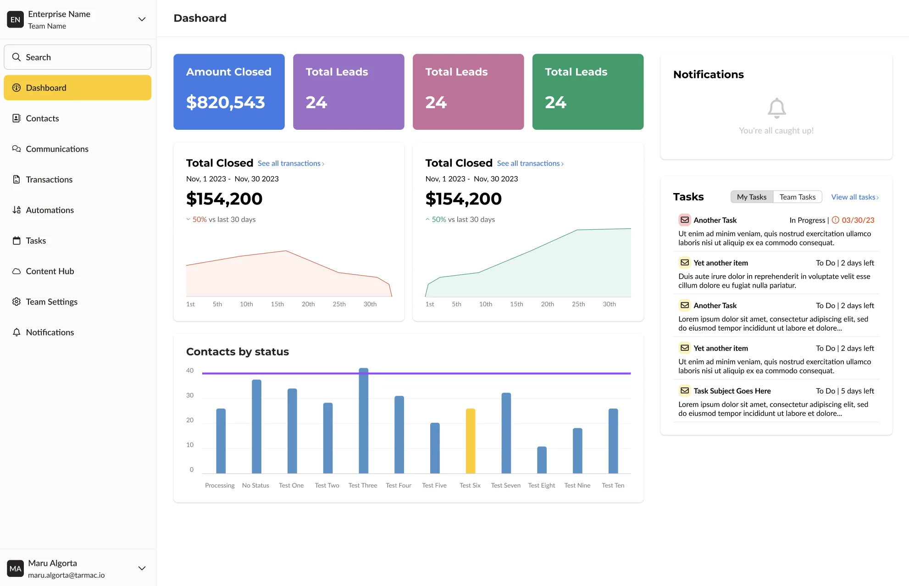Click the yellow Test Six bar
Screen dimensions: 909x586
[x=470, y=440]
